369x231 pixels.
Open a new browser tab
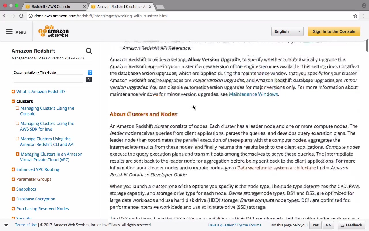[x=160, y=7]
